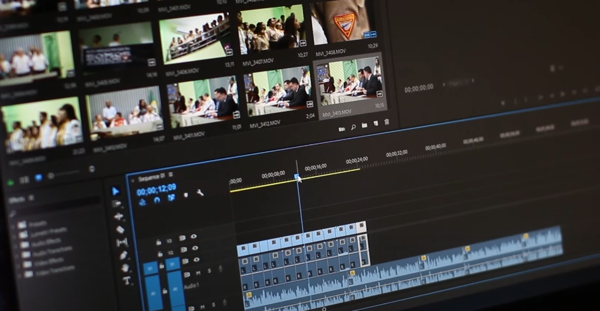The height and width of the screenshot is (311, 600).
Task: Create a New Bin folder icon
Action: 364,126
